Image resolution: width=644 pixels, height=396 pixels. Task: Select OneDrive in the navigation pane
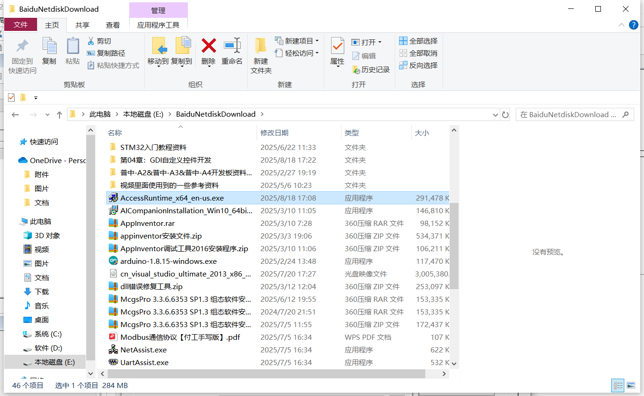52,160
